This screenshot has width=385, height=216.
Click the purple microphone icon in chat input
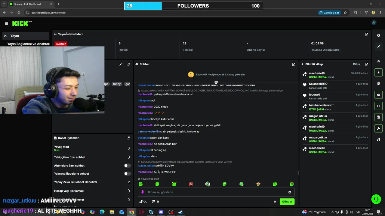pyautogui.click(x=143, y=192)
